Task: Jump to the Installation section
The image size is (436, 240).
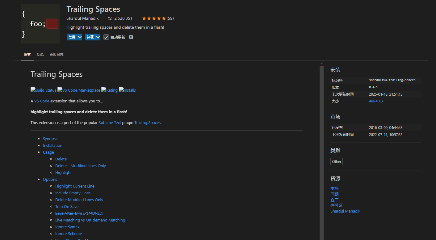Action: click(52, 145)
